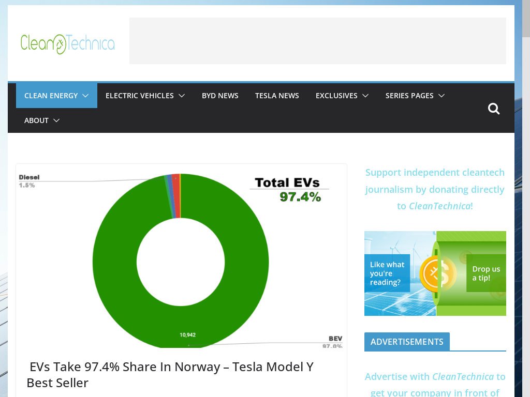Open BYD News page
The width and height of the screenshot is (530, 397).
coord(220,96)
